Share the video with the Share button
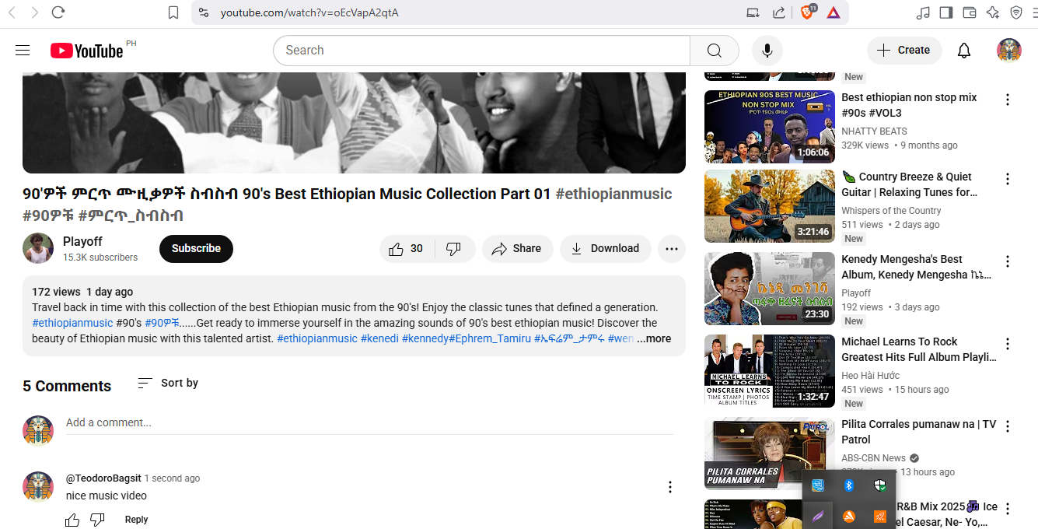Viewport: 1038px width, 529px height. point(517,249)
